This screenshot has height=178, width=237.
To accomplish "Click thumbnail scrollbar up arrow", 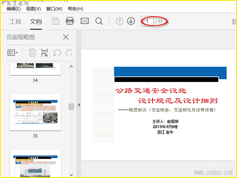I will point(71,66).
